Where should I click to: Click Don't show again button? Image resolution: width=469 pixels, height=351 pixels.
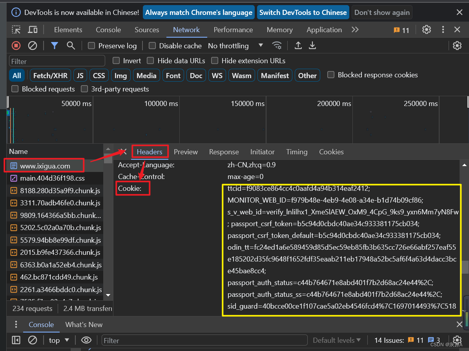pos(382,13)
